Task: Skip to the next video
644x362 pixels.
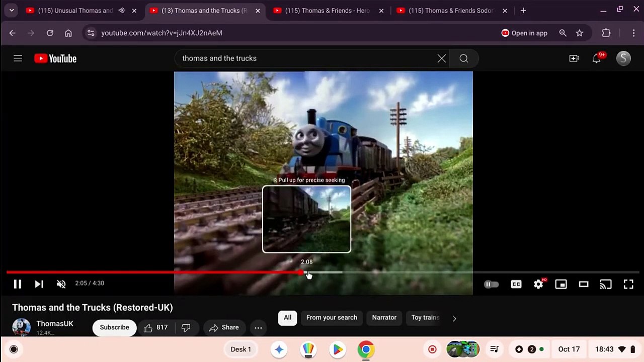Action: tap(39, 284)
